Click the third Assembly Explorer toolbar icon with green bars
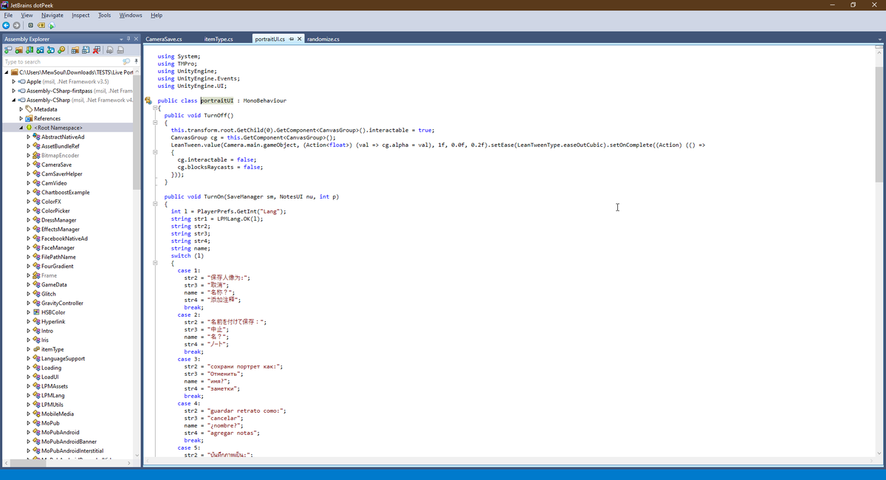The image size is (886, 480). (30, 50)
